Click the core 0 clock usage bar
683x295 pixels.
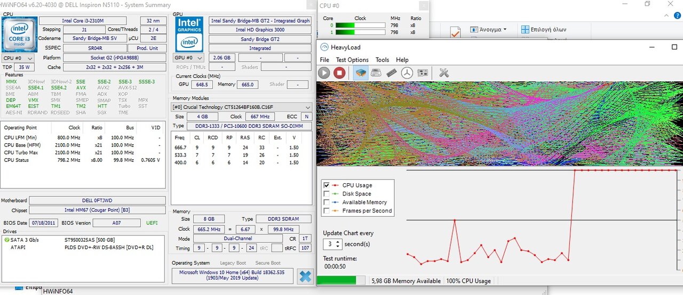(360, 25)
